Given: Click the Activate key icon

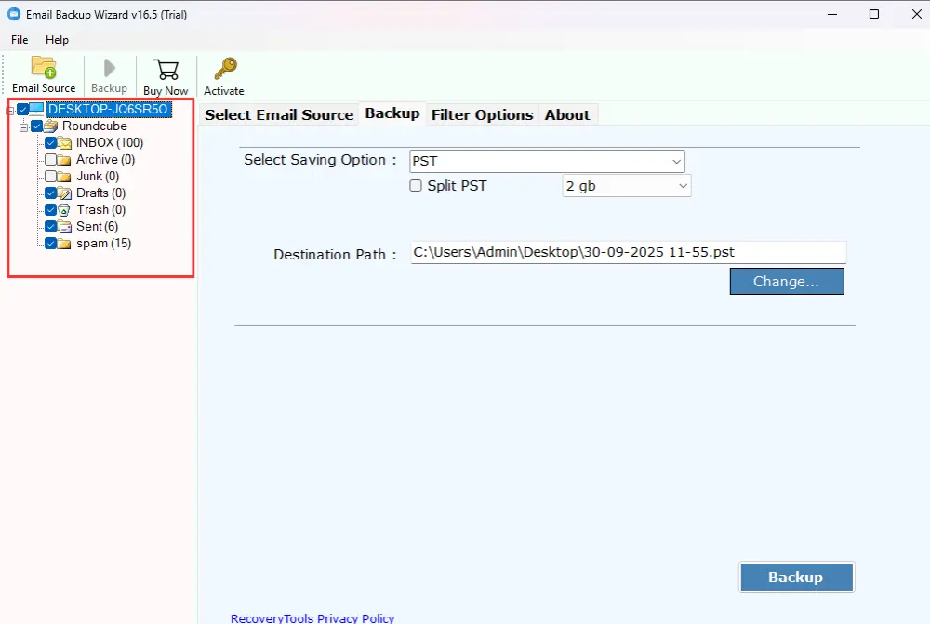Looking at the screenshot, I should (224, 70).
